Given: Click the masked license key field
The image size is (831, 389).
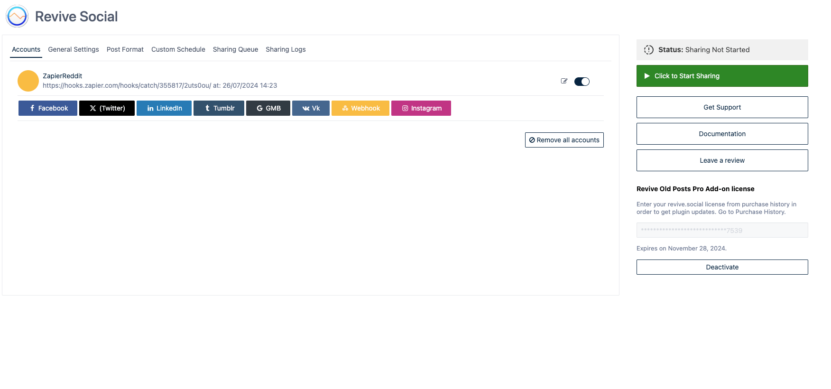Looking at the screenshot, I should tap(722, 230).
